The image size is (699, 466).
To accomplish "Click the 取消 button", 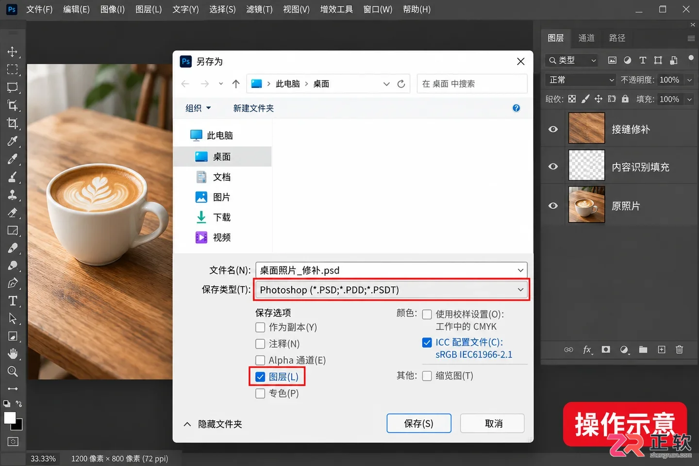I will [x=492, y=423].
